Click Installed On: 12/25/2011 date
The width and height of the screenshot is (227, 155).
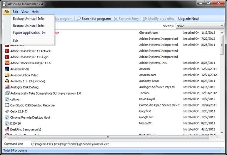[x=200, y=69]
